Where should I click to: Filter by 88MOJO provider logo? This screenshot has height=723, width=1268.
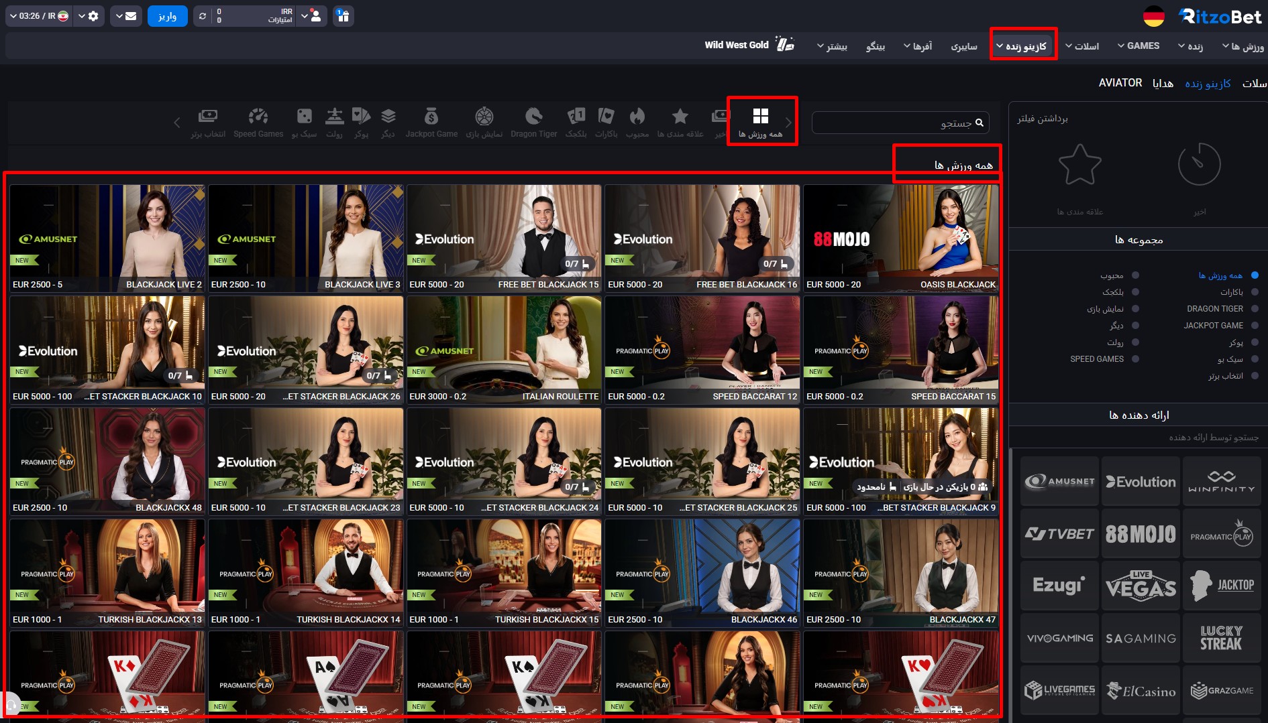pos(1141,533)
